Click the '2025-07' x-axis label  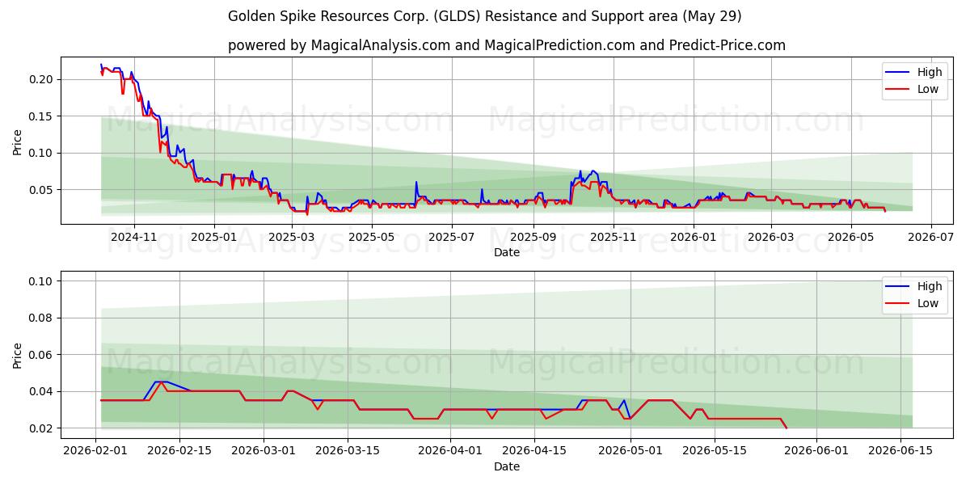click(452, 238)
